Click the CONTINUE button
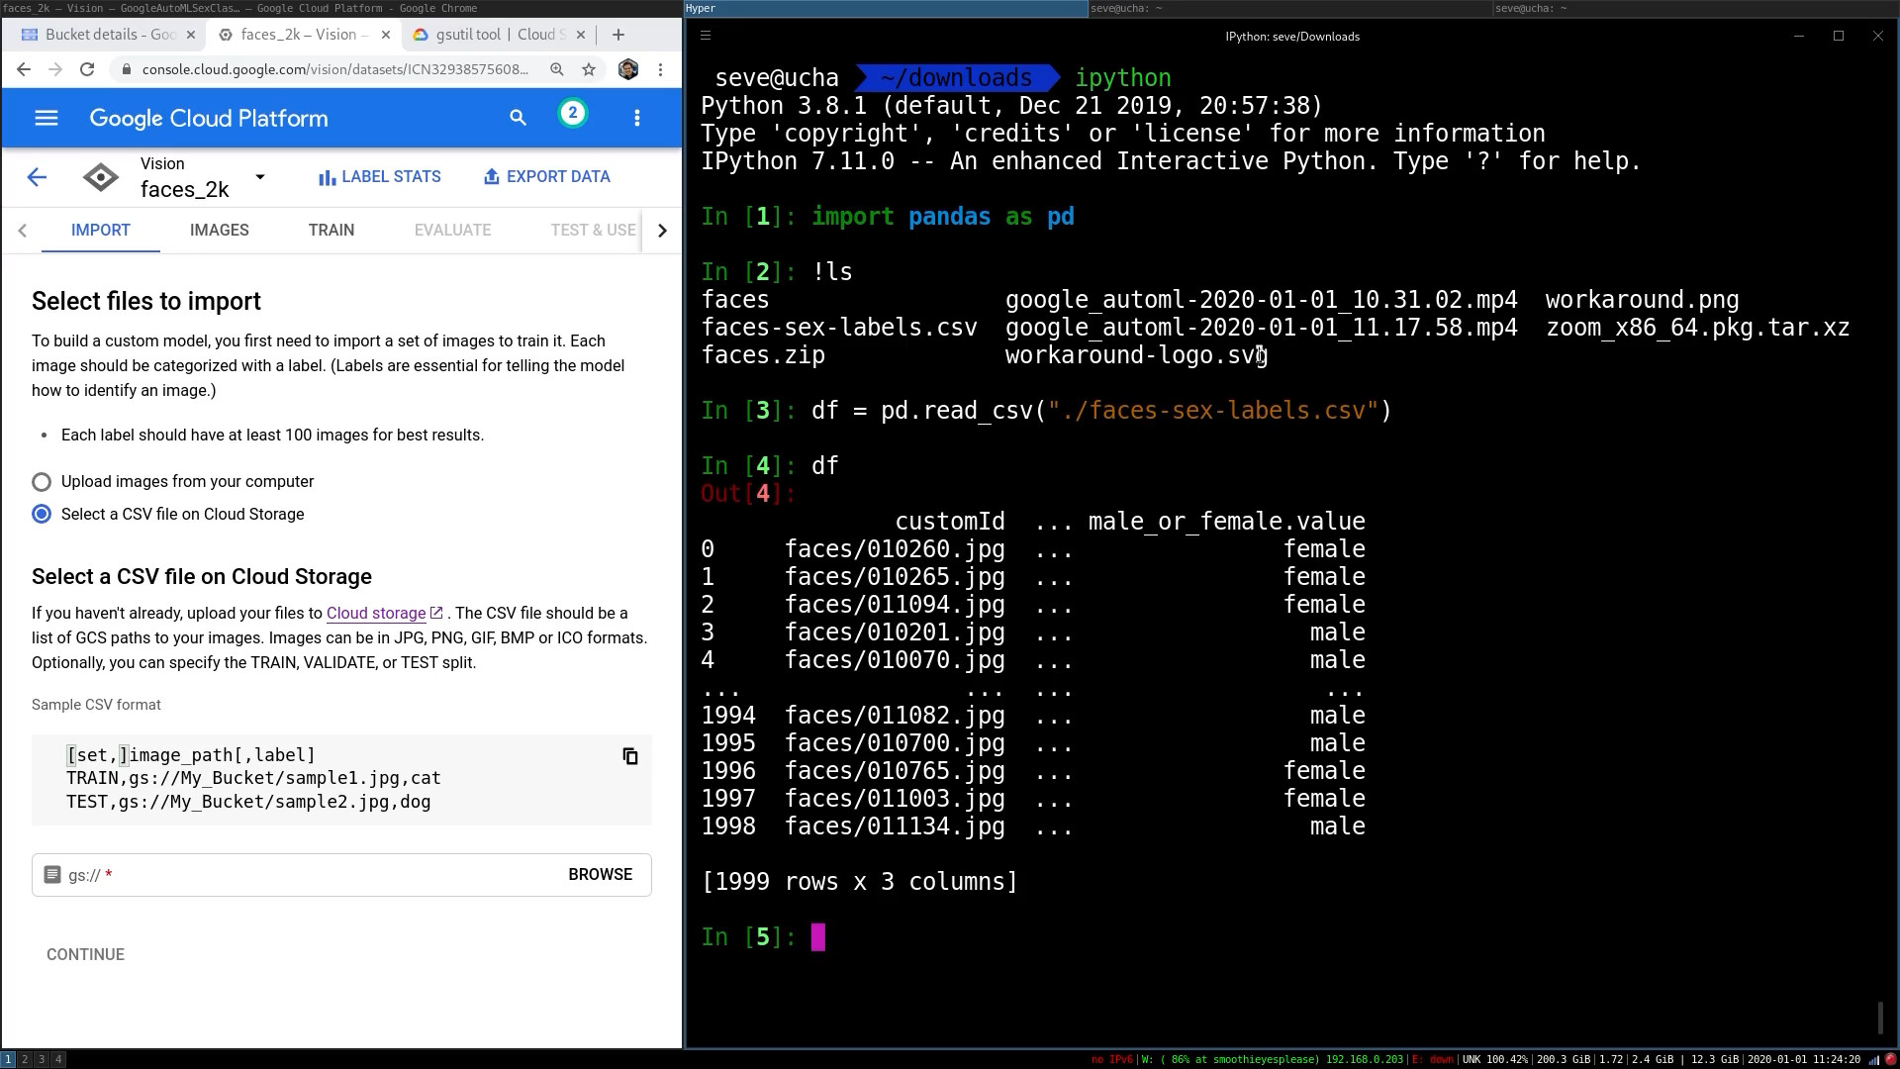 tap(85, 954)
